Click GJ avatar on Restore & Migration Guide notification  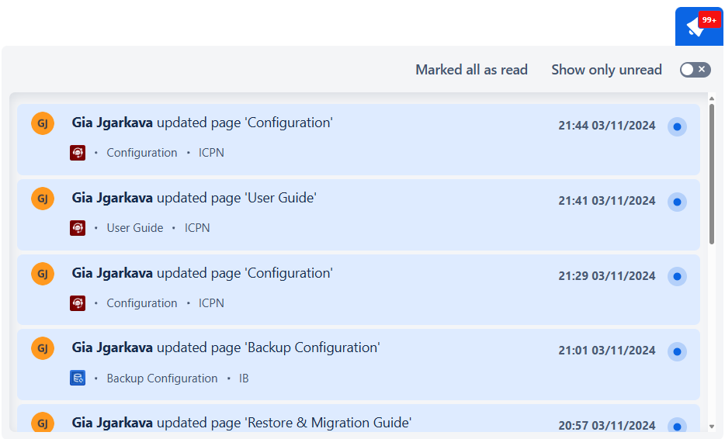(43, 423)
